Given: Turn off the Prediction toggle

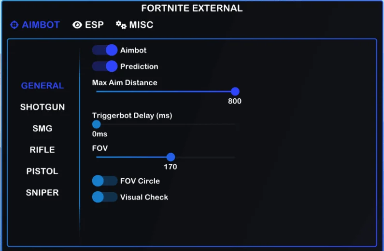Looking at the screenshot, I should tap(105, 66).
